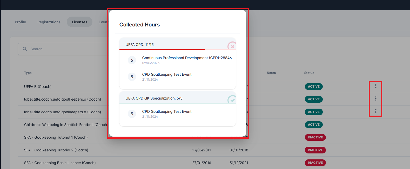Viewport: 410px width, 169px height.
Task: Open Continuous Professional Development (CPD)-28846 entry
Action: click(187, 58)
